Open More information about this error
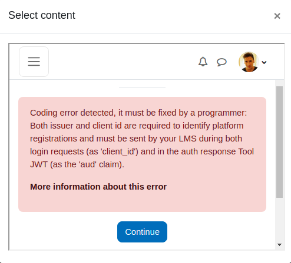This screenshot has width=291, height=263. tap(98, 187)
